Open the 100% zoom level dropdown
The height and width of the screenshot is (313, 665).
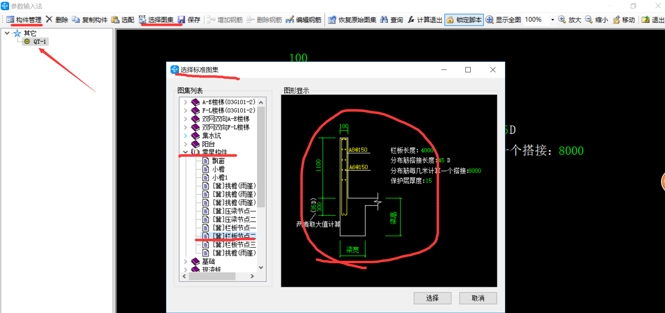coord(552,20)
